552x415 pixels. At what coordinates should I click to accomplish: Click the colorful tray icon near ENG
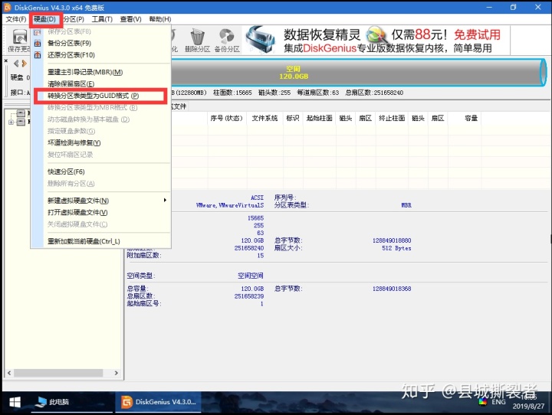pyautogui.click(x=483, y=402)
